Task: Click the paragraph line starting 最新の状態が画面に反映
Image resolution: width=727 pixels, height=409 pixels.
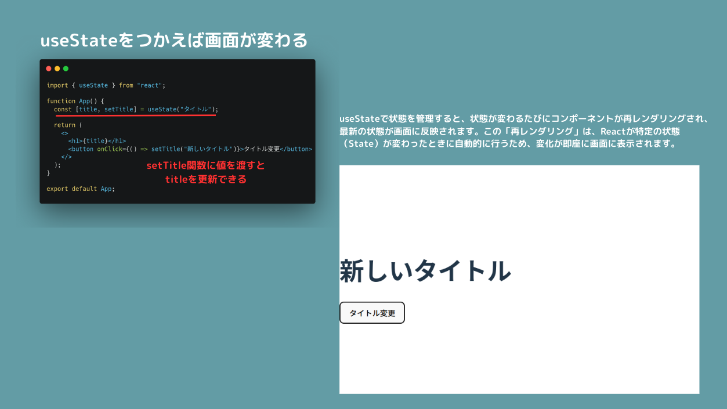Action: pyautogui.click(x=509, y=131)
